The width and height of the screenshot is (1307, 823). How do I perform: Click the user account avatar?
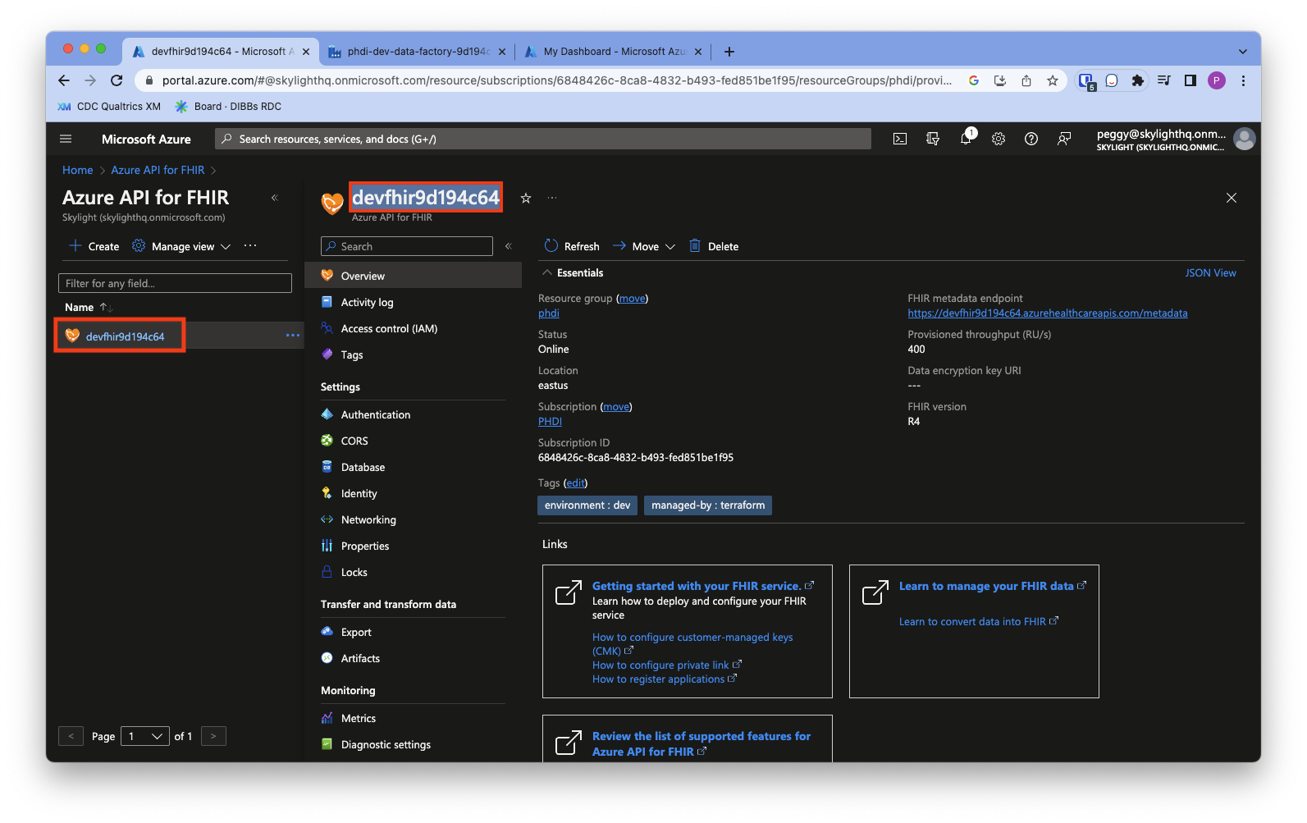1245,139
